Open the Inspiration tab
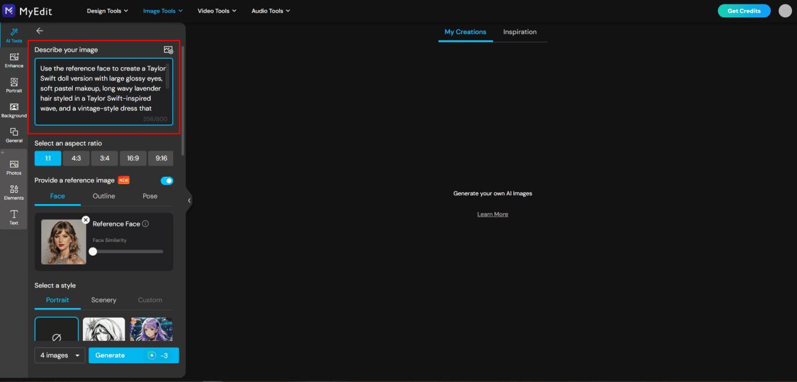Viewport: 797px width, 382px height. pos(520,32)
